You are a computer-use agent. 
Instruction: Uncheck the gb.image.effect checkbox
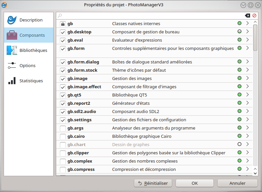coord(63,87)
